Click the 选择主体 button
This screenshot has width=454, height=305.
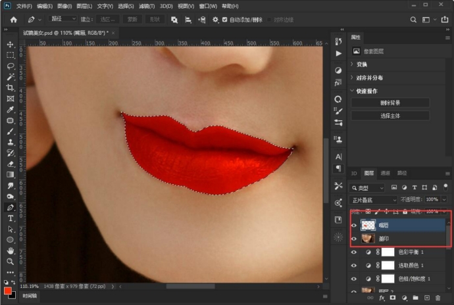tap(390, 116)
